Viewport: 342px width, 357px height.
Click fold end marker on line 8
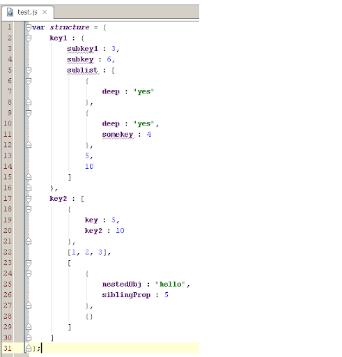point(29,102)
